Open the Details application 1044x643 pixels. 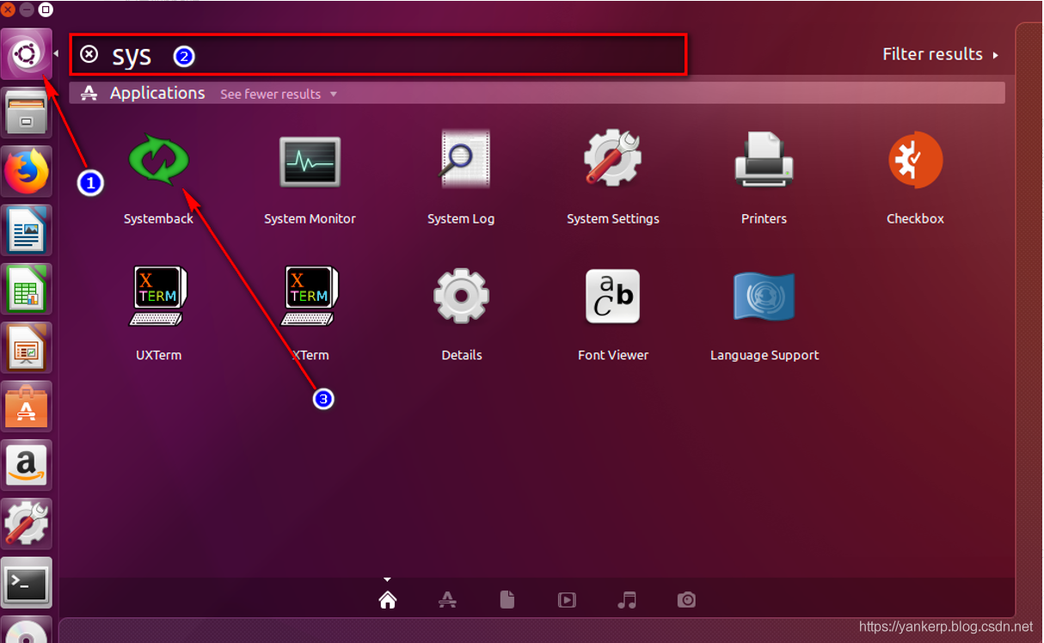[x=462, y=296]
